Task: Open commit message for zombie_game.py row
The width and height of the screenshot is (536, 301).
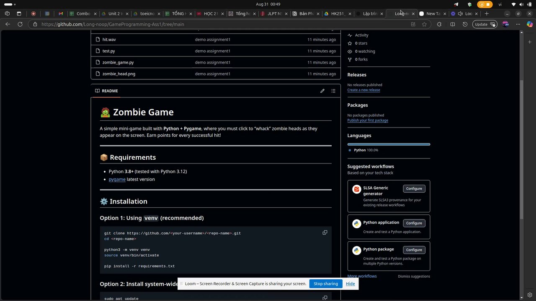Action: pos(213,62)
